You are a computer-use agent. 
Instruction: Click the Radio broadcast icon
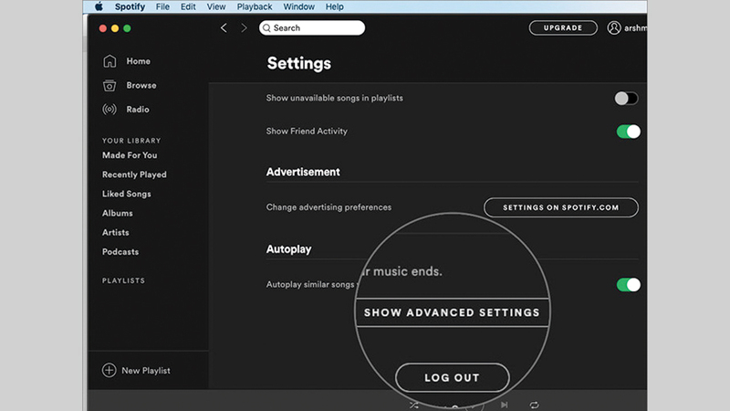[x=109, y=110]
